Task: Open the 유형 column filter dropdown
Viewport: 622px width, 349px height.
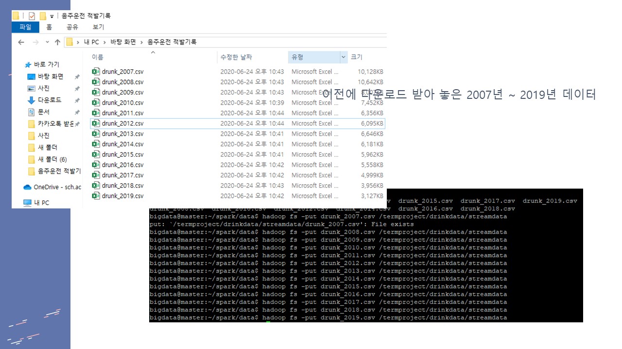Action: (x=344, y=57)
